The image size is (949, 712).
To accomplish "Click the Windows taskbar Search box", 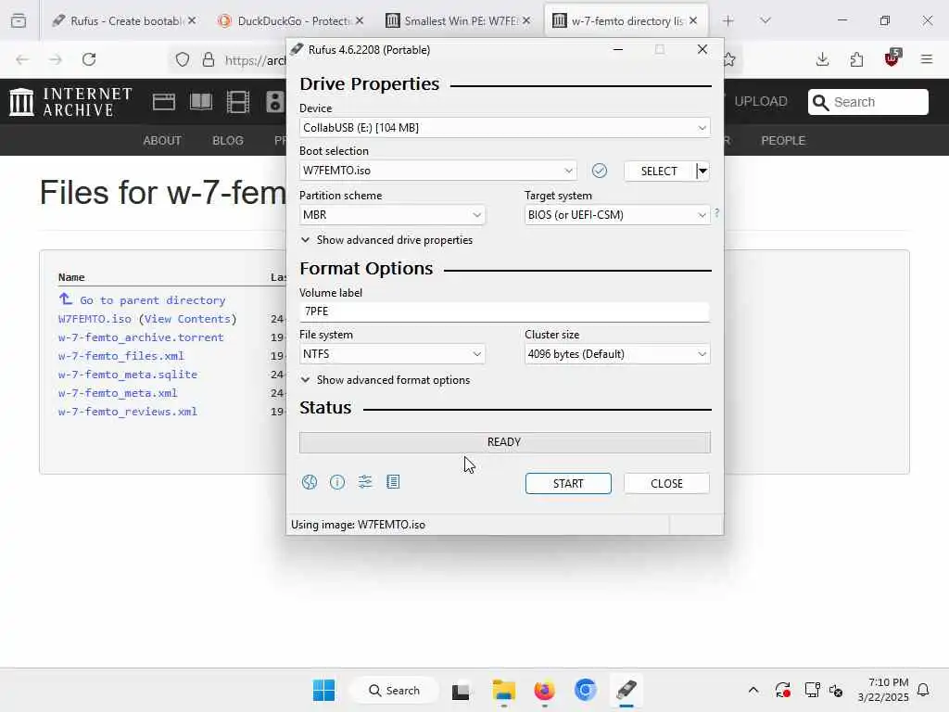I will point(394,690).
